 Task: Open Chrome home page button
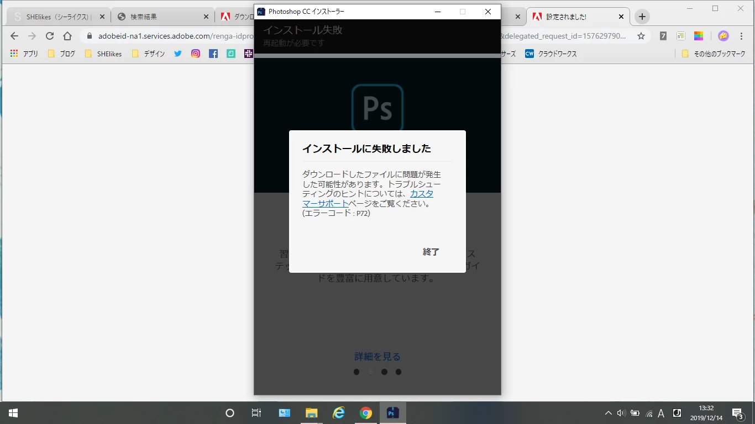pos(67,36)
